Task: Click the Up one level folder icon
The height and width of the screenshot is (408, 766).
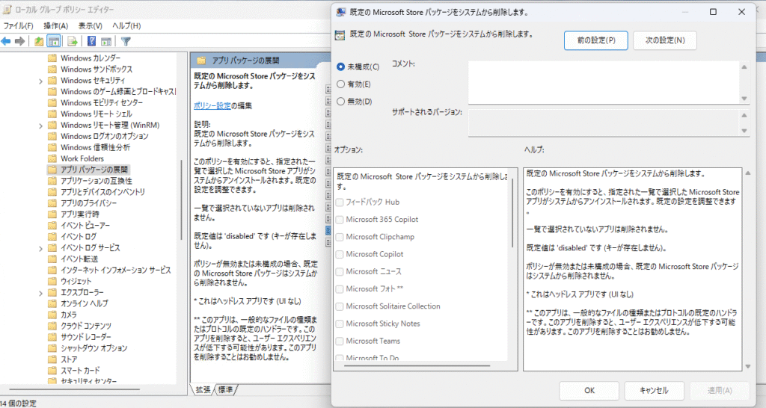Action: tap(39, 42)
